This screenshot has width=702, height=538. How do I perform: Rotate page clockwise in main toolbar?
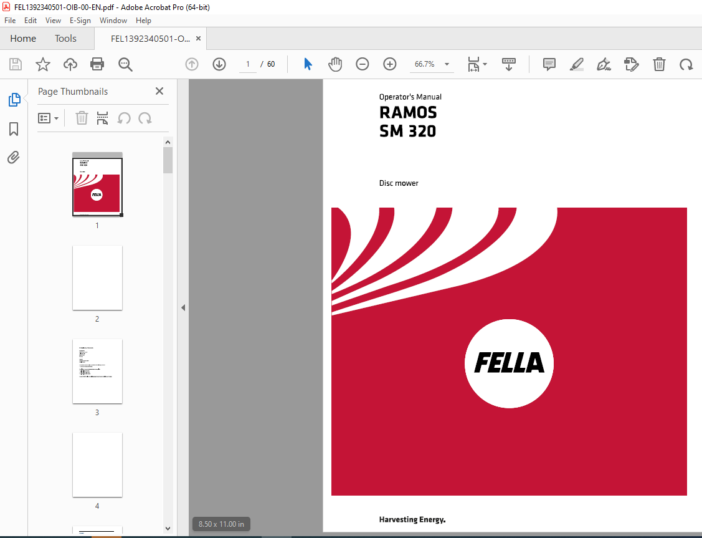(686, 64)
